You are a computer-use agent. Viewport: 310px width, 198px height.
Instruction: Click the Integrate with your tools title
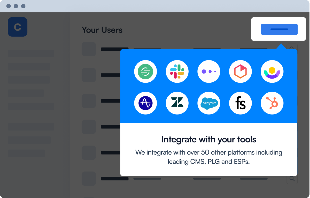pos(209,140)
